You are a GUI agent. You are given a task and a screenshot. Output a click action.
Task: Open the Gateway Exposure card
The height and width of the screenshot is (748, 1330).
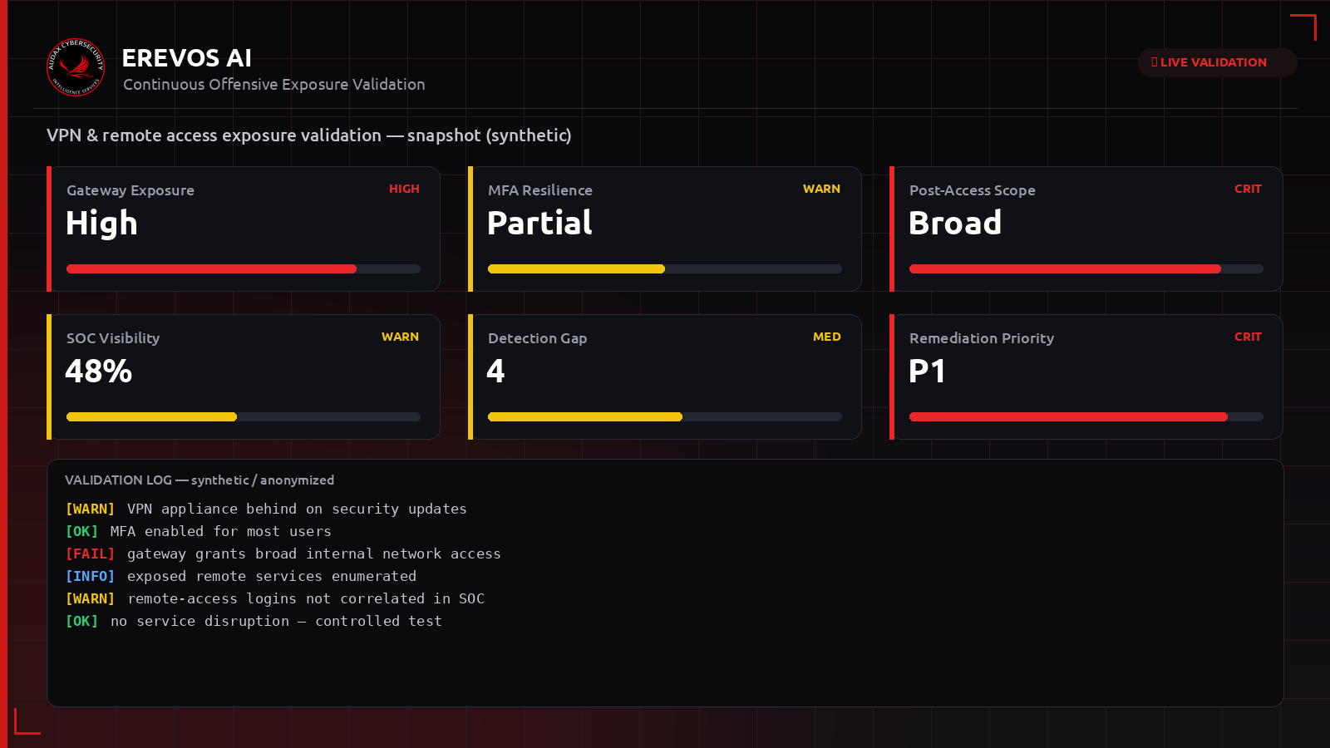[244, 229]
